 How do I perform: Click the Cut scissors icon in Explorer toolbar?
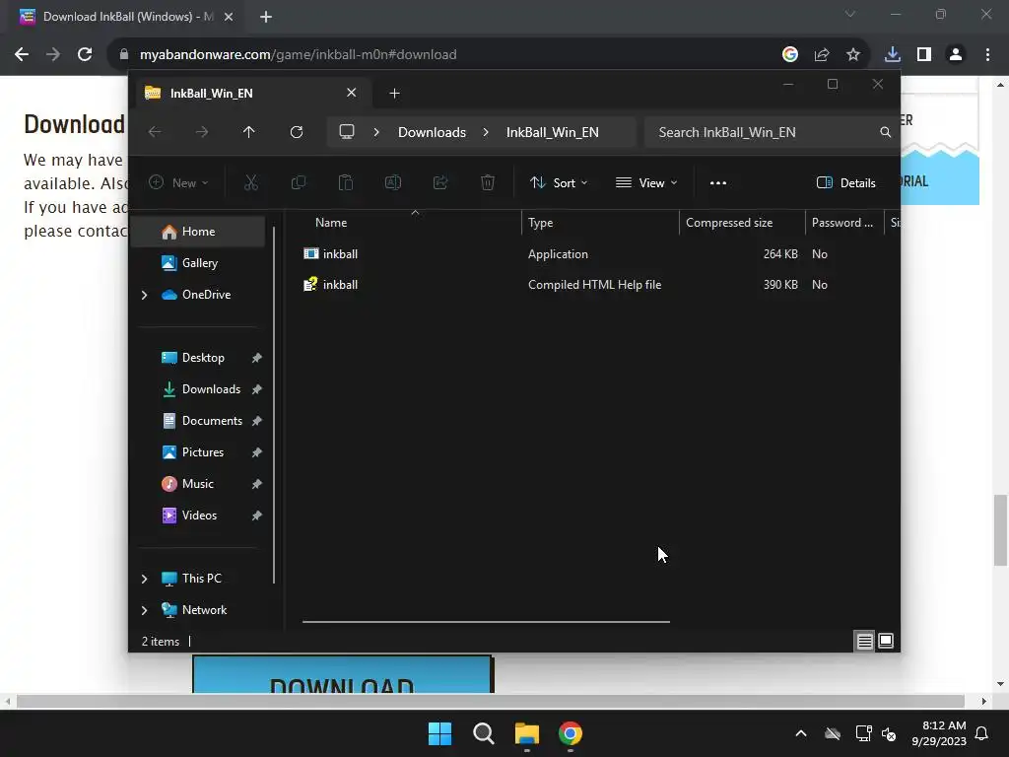click(251, 182)
